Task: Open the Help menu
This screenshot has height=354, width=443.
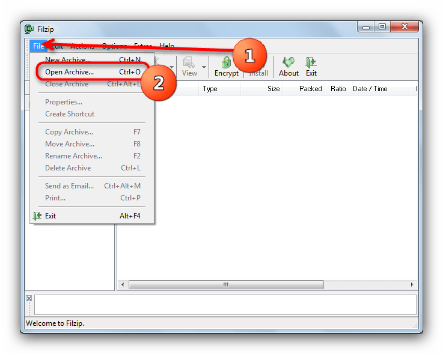Action: 167,46
